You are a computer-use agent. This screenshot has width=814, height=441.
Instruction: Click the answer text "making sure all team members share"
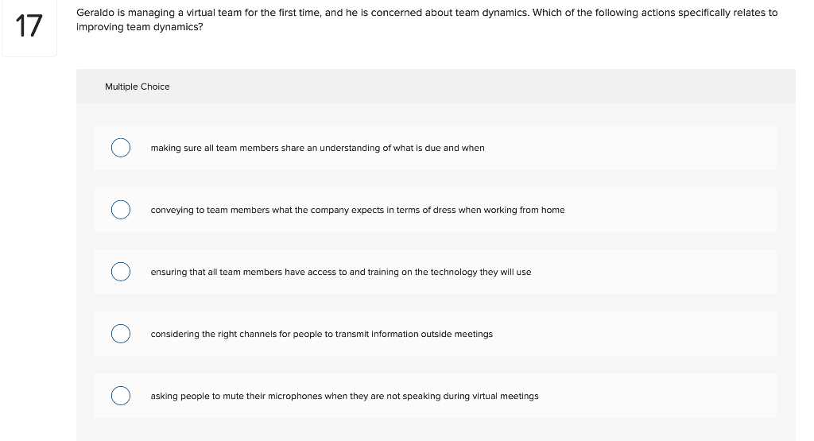point(317,148)
